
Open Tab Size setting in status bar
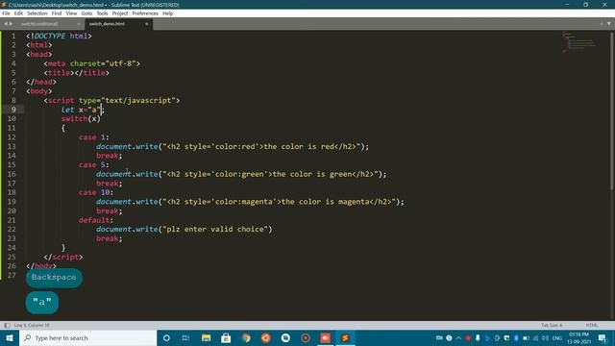pyautogui.click(x=552, y=325)
